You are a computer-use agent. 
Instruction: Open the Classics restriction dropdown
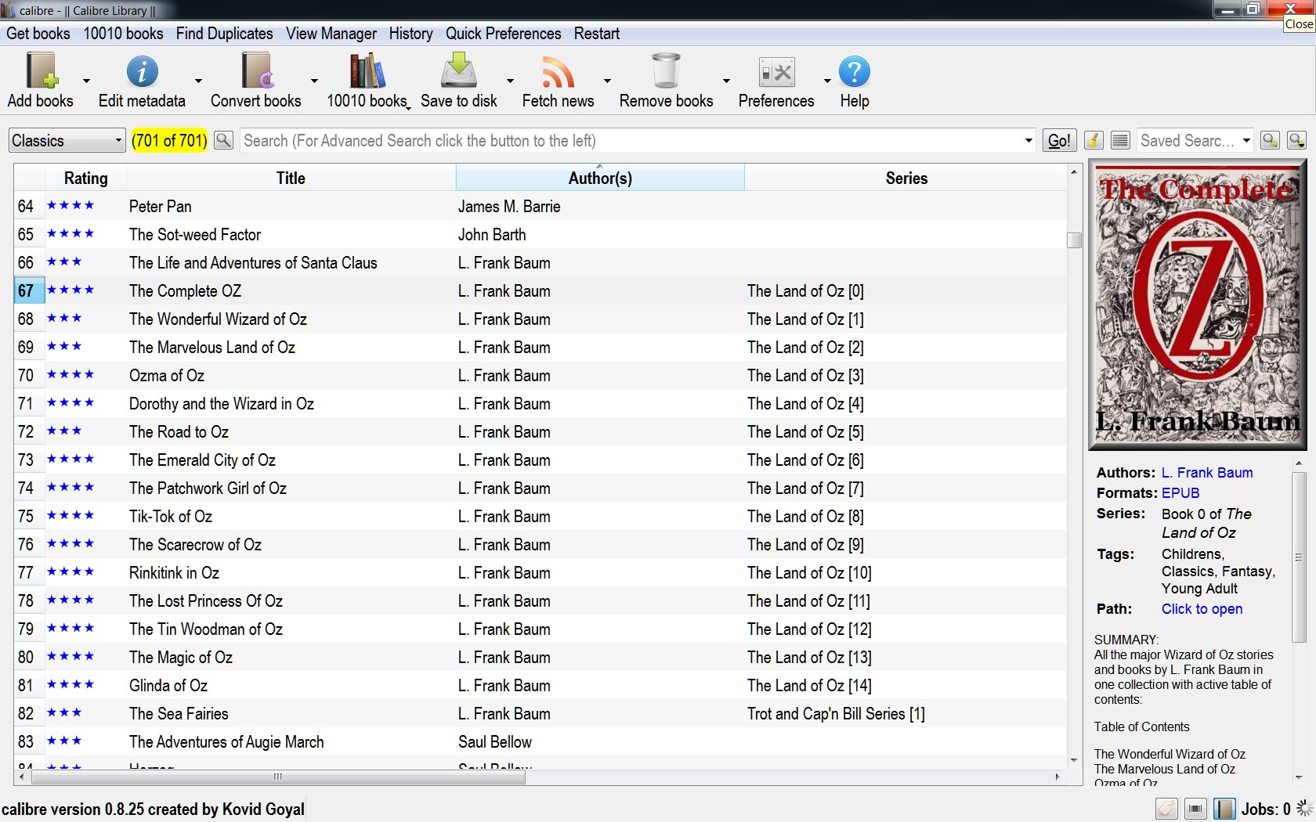click(67, 140)
